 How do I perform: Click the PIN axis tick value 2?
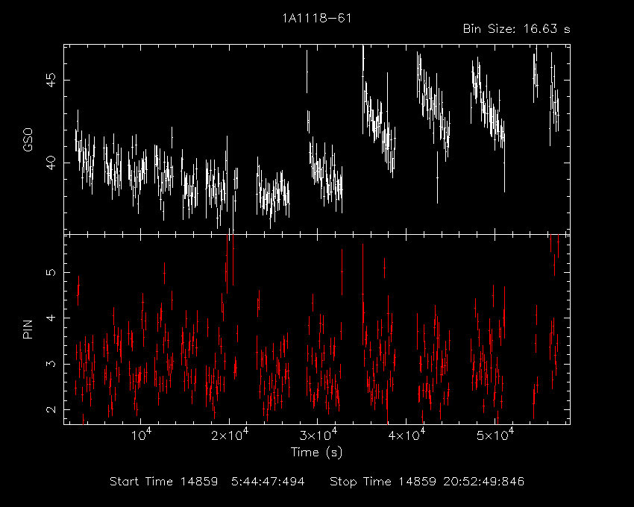(x=51, y=409)
